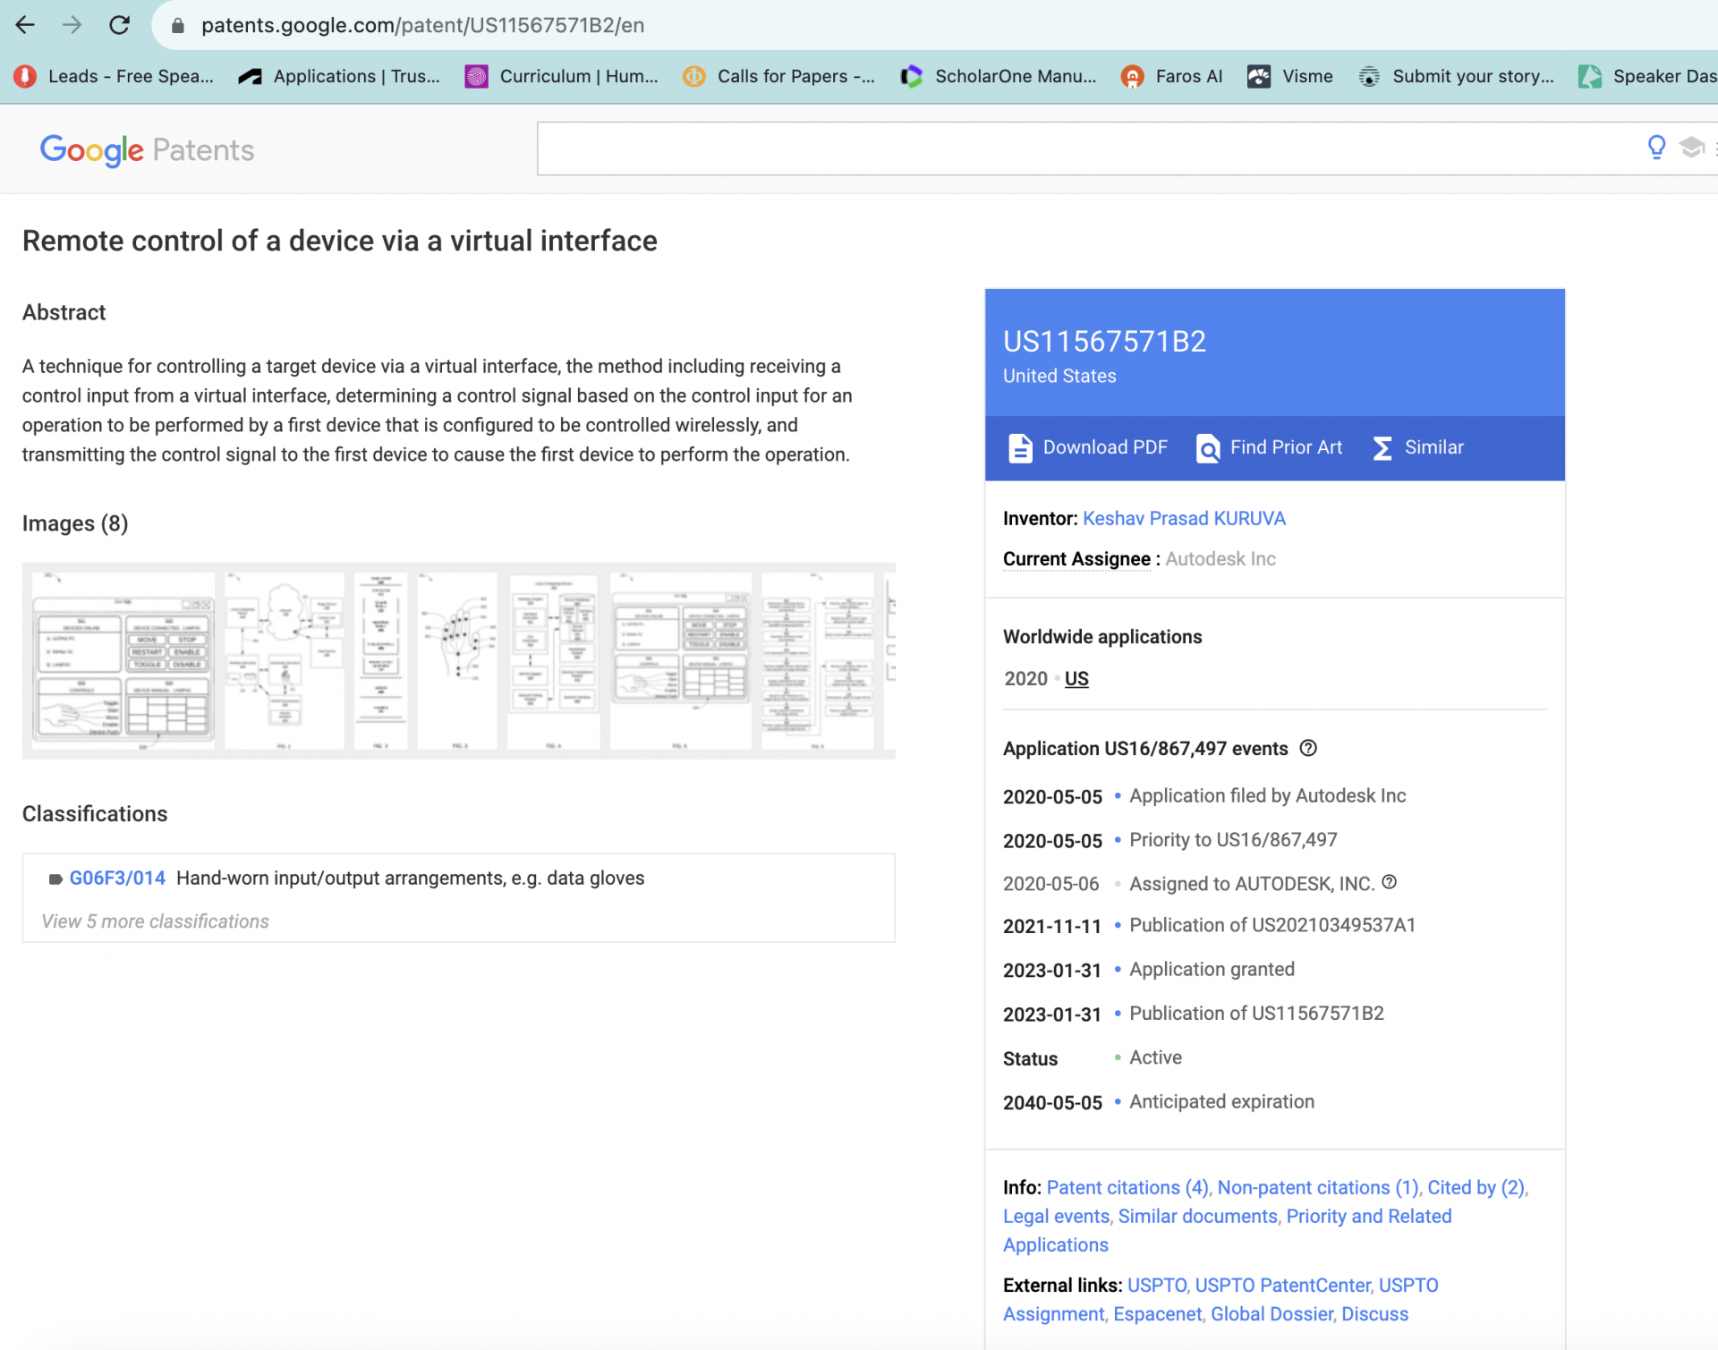This screenshot has width=1718, height=1350.
Task: Click the lock icon in the address bar
Action: (x=177, y=26)
